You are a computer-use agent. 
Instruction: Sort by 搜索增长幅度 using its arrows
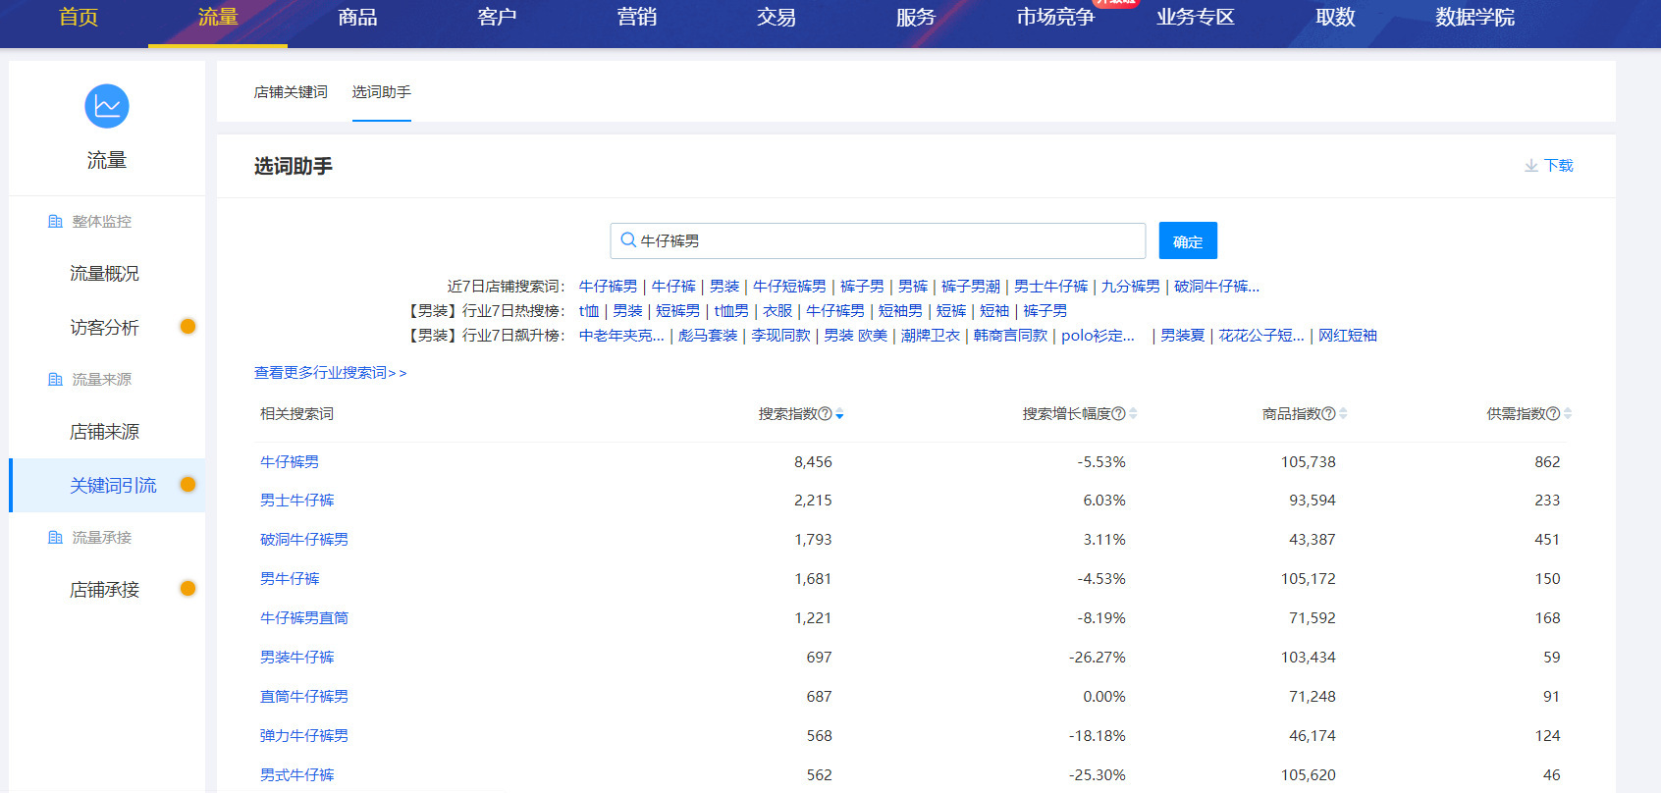1133,414
